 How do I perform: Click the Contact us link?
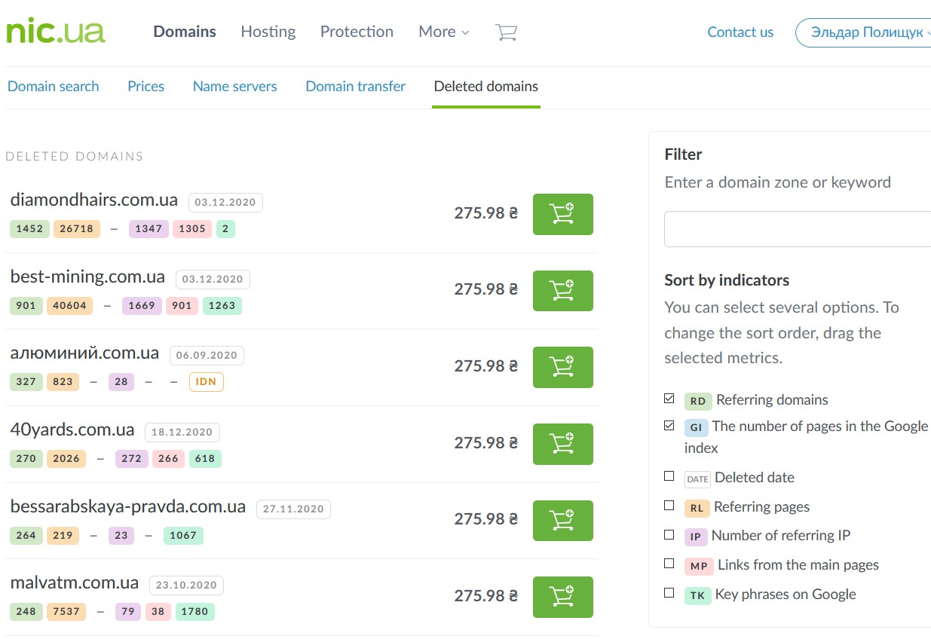[740, 32]
